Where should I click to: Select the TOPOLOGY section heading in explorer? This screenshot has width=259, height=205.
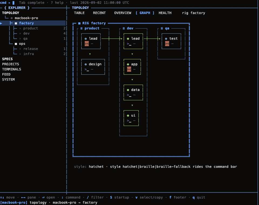click(x=11, y=13)
